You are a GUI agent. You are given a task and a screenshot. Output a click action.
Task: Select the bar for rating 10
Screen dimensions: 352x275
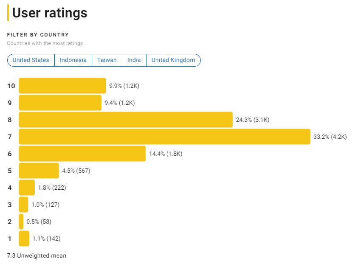pyautogui.click(x=62, y=86)
